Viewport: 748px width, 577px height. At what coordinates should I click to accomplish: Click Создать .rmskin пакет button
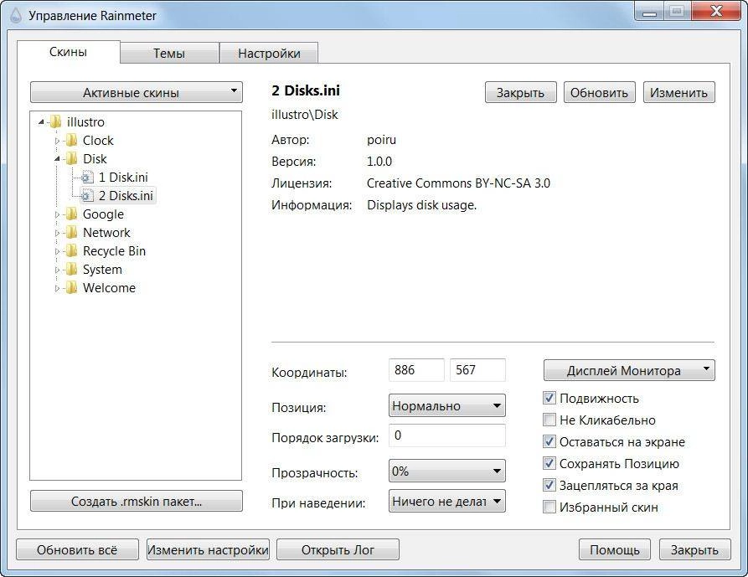(137, 501)
